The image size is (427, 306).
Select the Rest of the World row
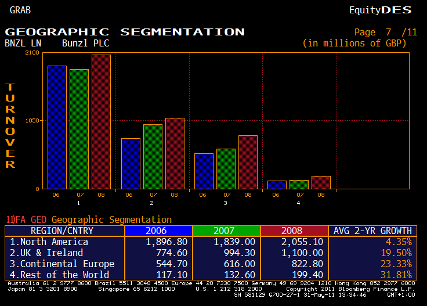point(59,275)
